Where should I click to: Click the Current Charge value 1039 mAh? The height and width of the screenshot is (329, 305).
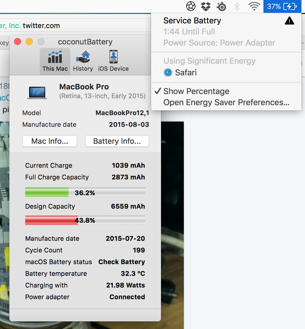pos(128,165)
